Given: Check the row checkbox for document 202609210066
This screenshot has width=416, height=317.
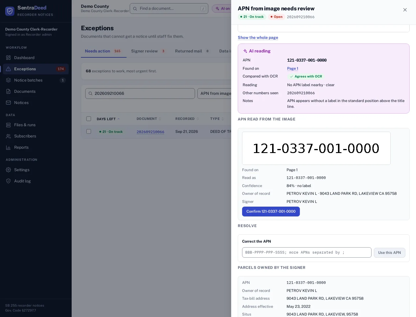Looking at the screenshot, I should pos(89,131).
